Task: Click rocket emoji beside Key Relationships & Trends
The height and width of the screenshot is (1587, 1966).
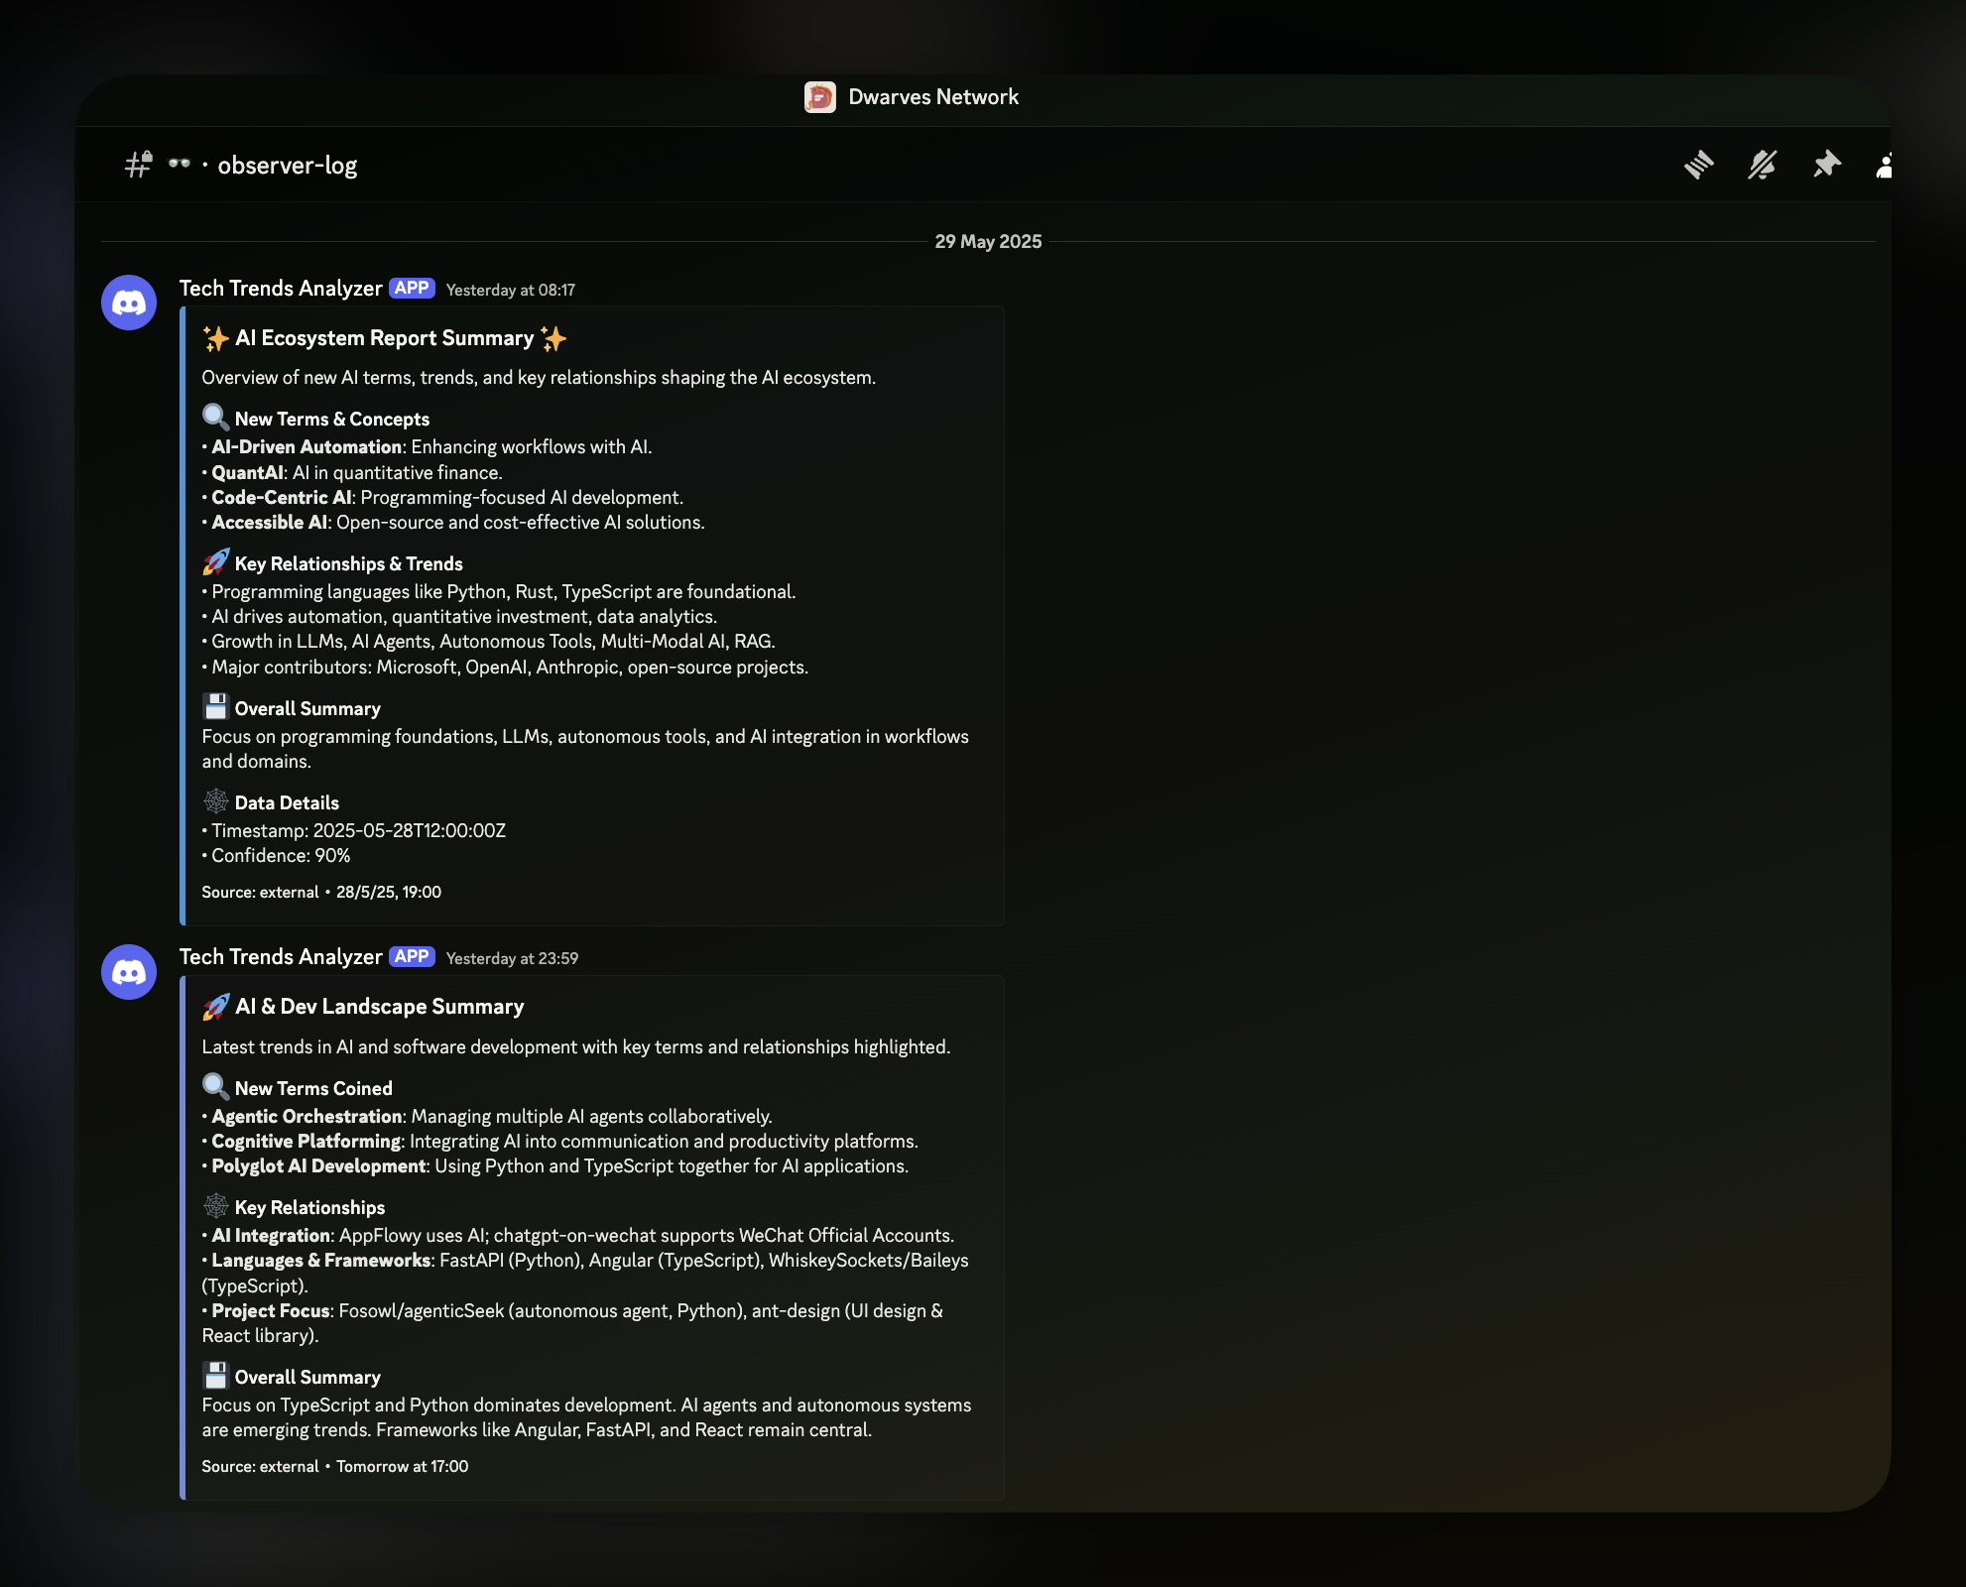Action: (215, 561)
